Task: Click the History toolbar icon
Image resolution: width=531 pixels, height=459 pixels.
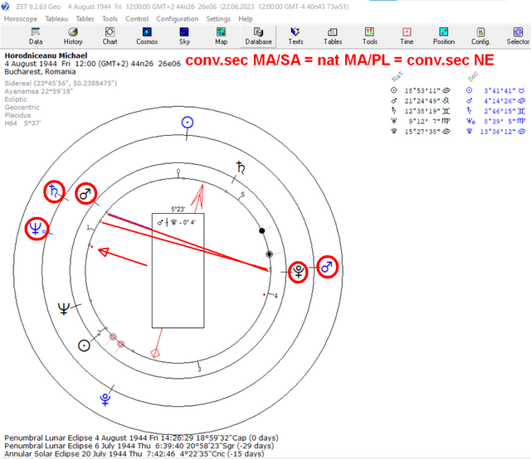Action: (73, 36)
